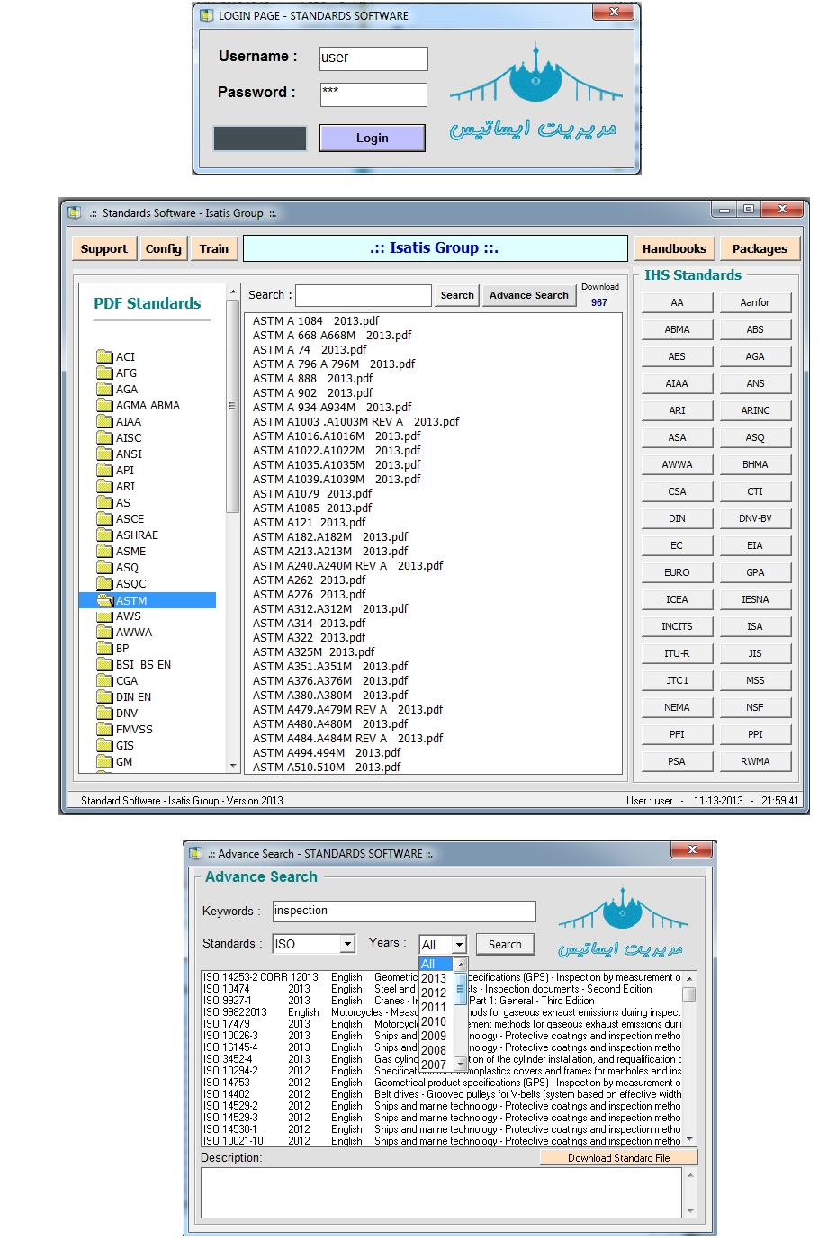This screenshot has width=836, height=1240.
Task: Select the FMVSS folder icon
Action: [104, 730]
